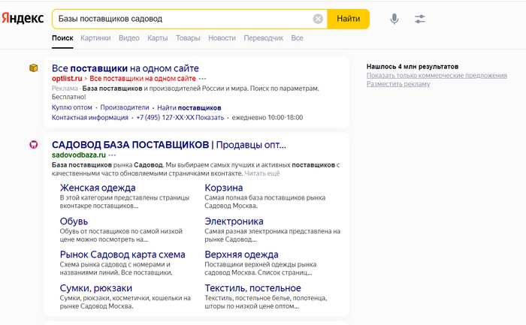Click the sadovodbaza.ru favicon icon
This screenshot has width=526, height=325.
[x=33, y=144]
